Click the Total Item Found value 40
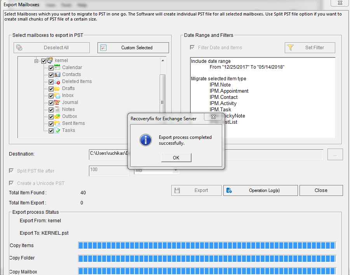This screenshot has width=350, height=275. [x=83, y=193]
